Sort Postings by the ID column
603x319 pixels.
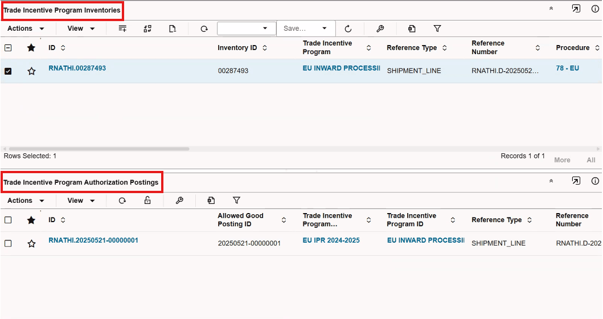(x=63, y=220)
